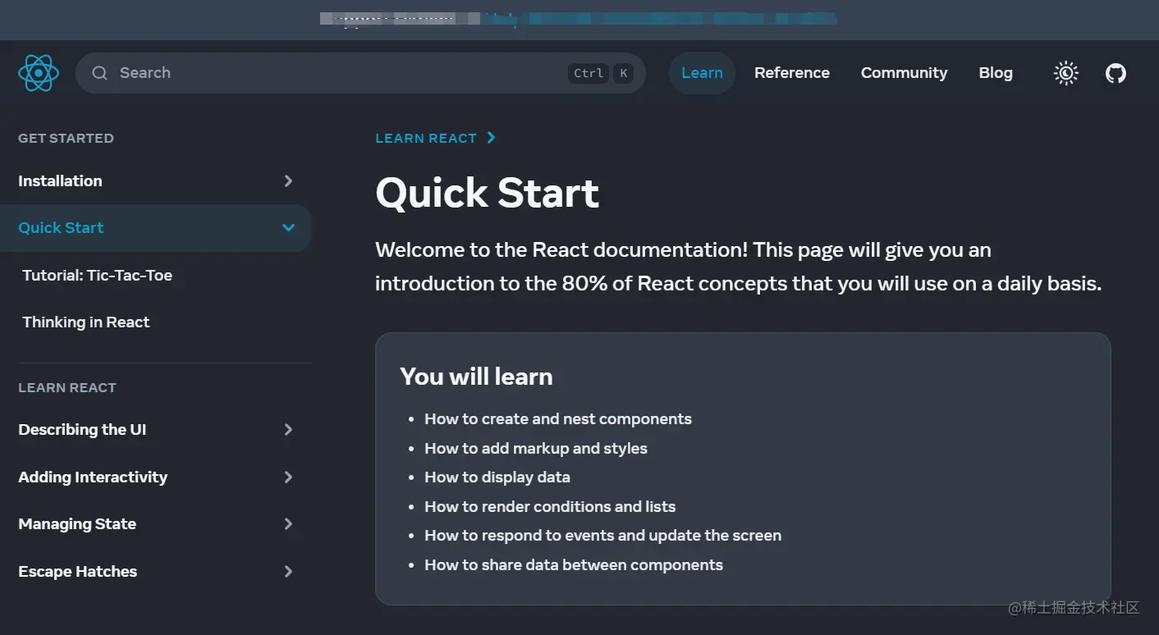Open the Learn tab
The width and height of the screenshot is (1159, 635).
pyautogui.click(x=702, y=73)
